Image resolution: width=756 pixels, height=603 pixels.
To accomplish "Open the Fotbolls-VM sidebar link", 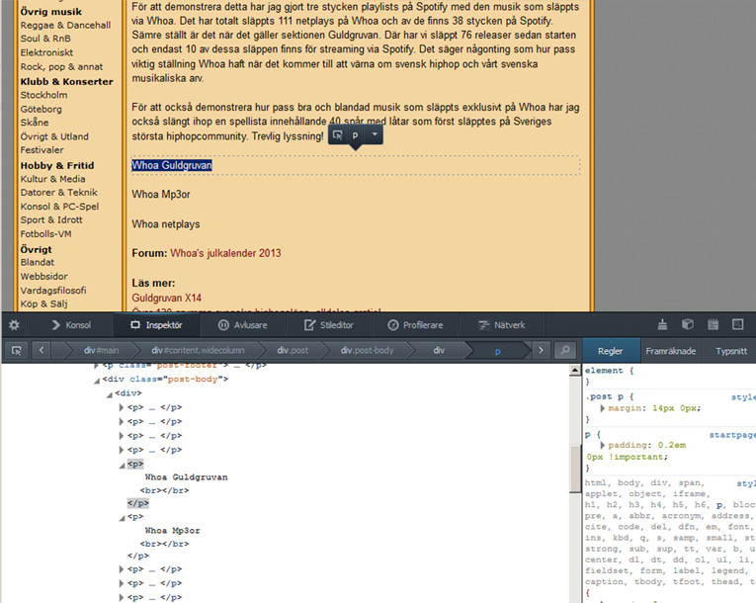I will point(45,234).
